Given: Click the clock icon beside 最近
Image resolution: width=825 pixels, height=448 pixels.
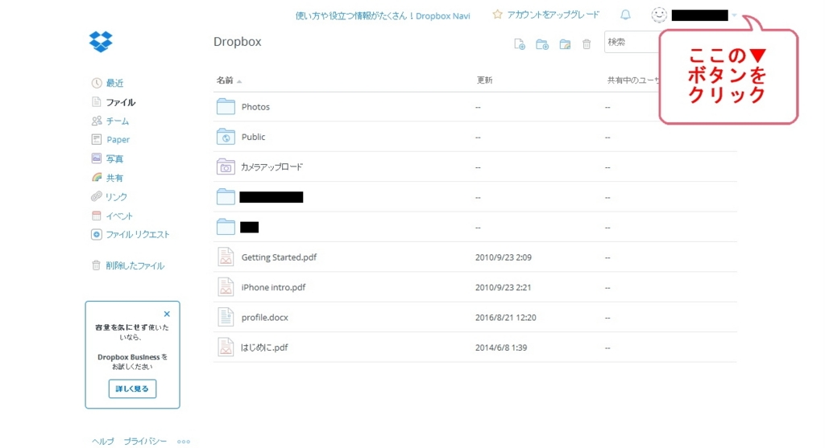Looking at the screenshot, I should tap(97, 83).
